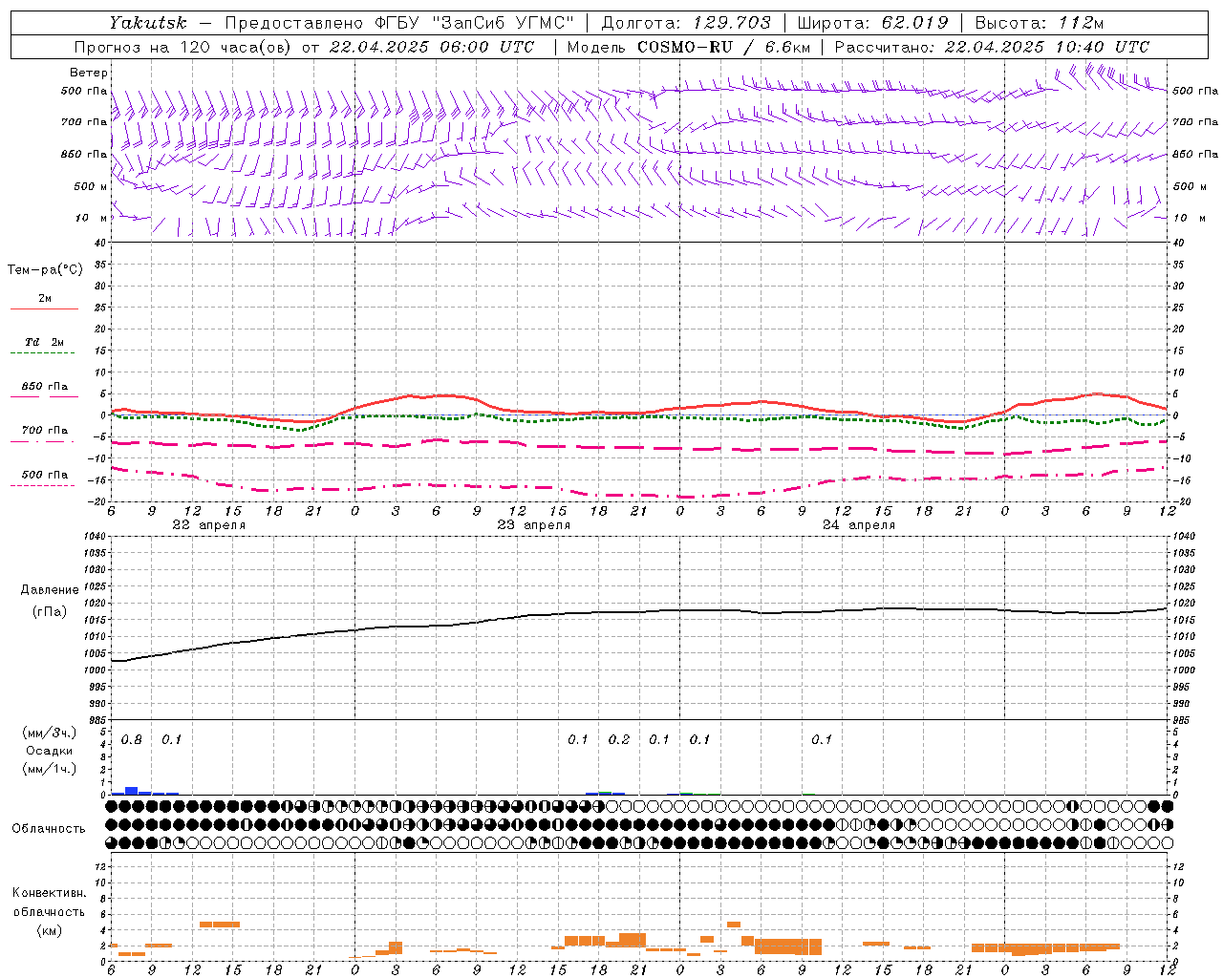The height and width of the screenshot is (978, 1223).
Task: Click the 'Облачность' cloud cover label
Action: coord(49,829)
